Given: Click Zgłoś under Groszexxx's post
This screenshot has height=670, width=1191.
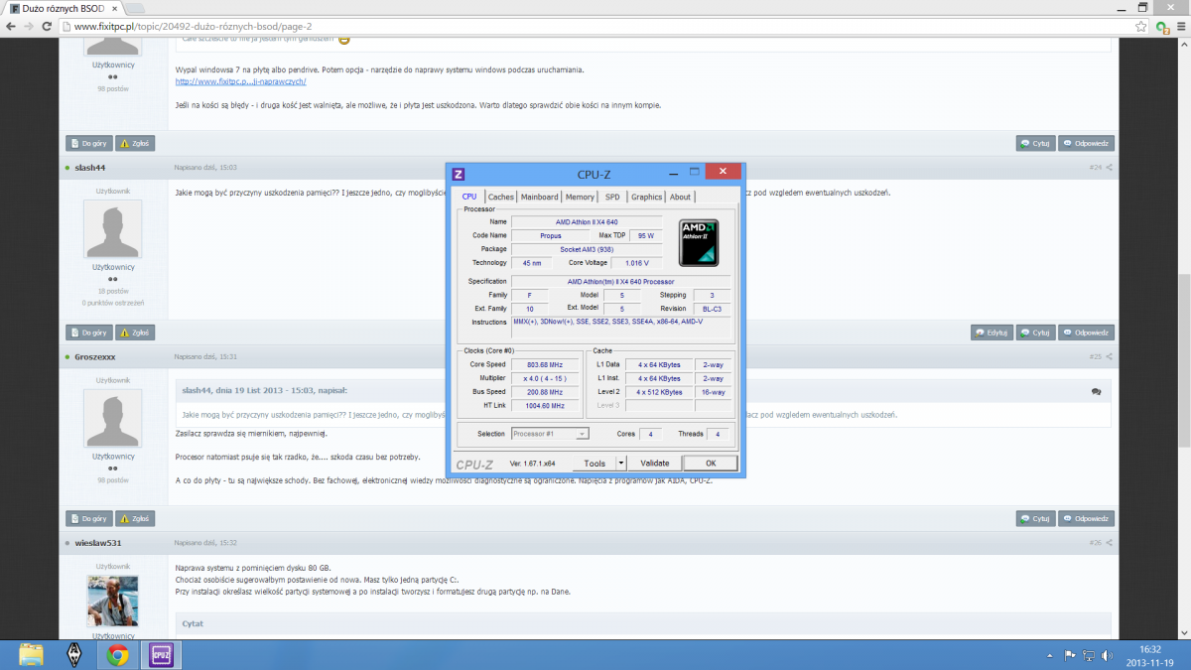Looking at the screenshot, I should 135,518.
